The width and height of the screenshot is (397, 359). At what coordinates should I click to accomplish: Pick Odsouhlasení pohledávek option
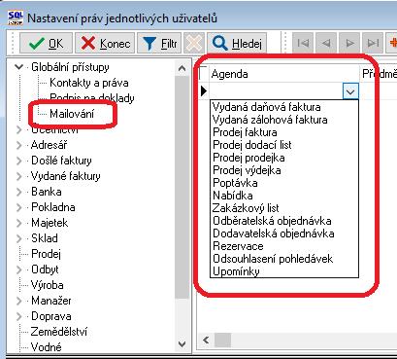pos(273,259)
